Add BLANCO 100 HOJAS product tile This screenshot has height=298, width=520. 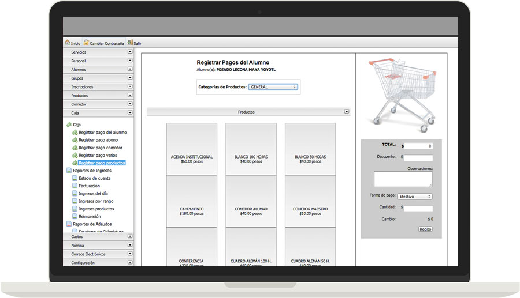coord(251,149)
